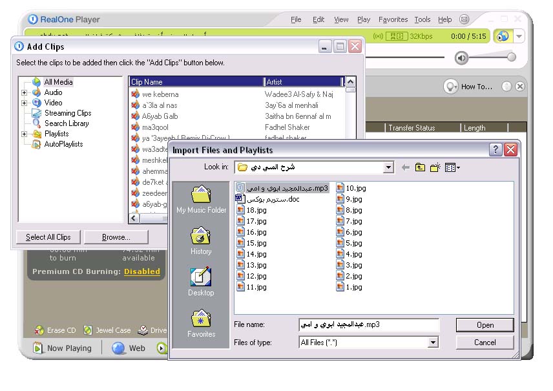Go back with the left arrow icon
553x391 pixels.
coord(406,167)
